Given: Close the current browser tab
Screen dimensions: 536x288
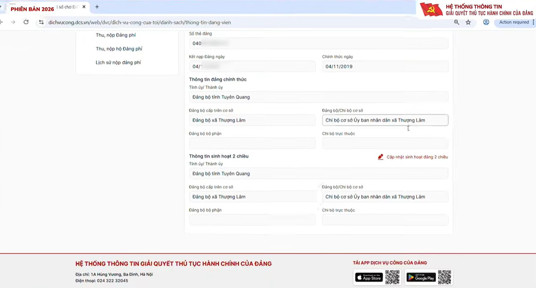Looking at the screenshot, I should pos(84,7).
